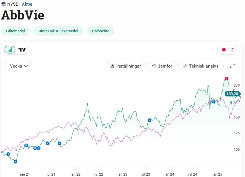Open Teknisk analys tools
Image resolution: width=245 pixels, height=177 pixels.
coord(201,66)
